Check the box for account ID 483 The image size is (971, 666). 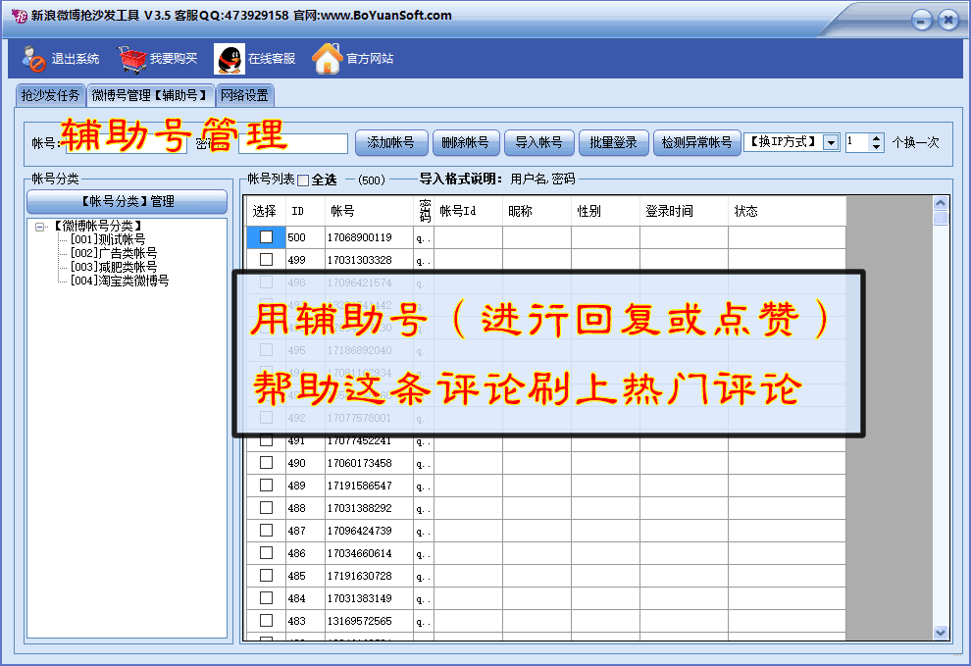(266, 620)
